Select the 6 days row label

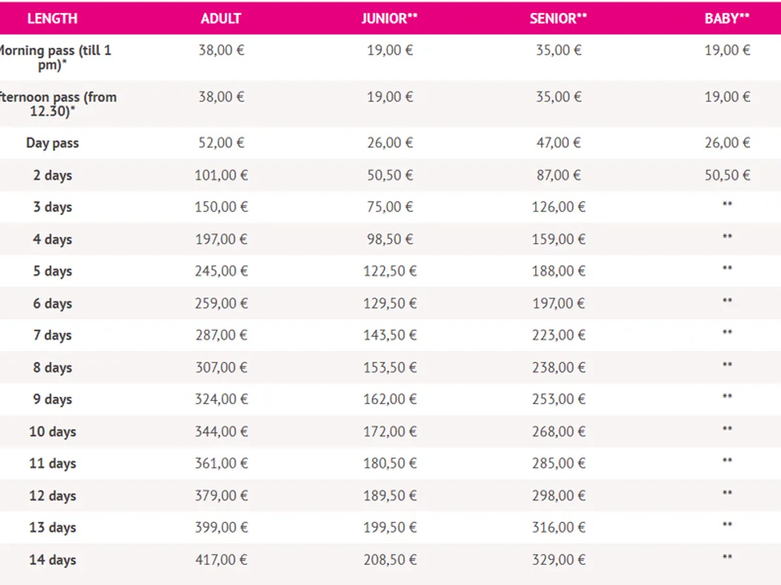(x=52, y=304)
